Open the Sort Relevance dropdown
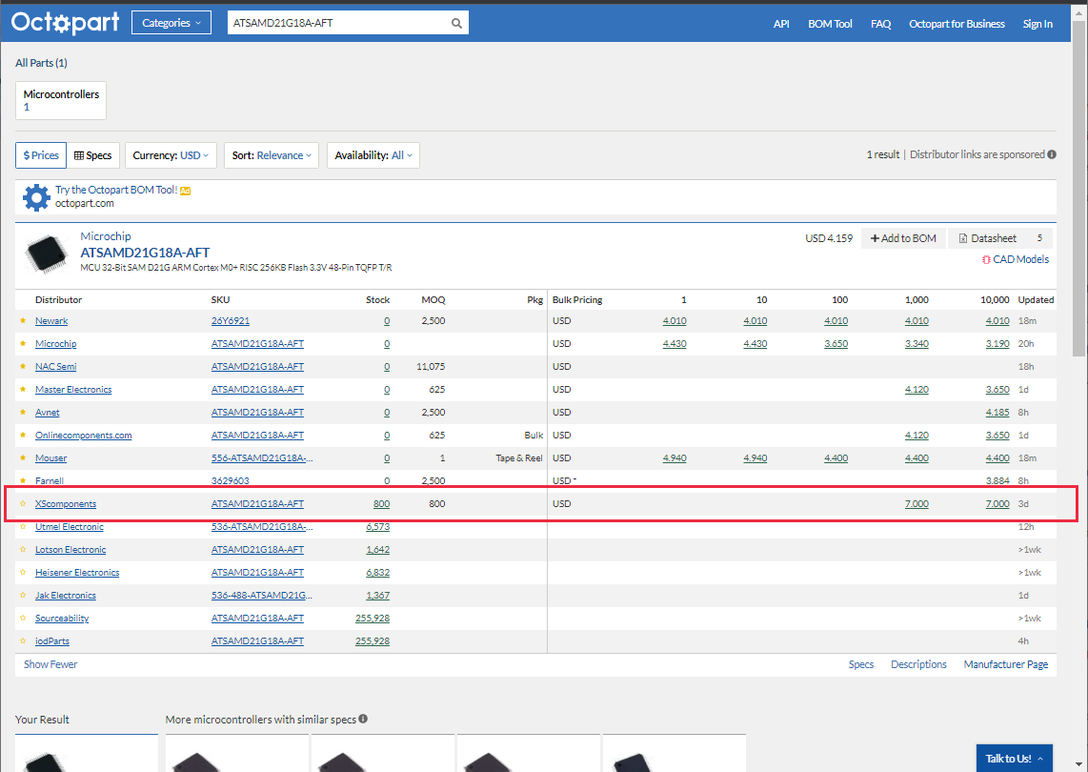The width and height of the screenshot is (1088, 772). [x=272, y=155]
